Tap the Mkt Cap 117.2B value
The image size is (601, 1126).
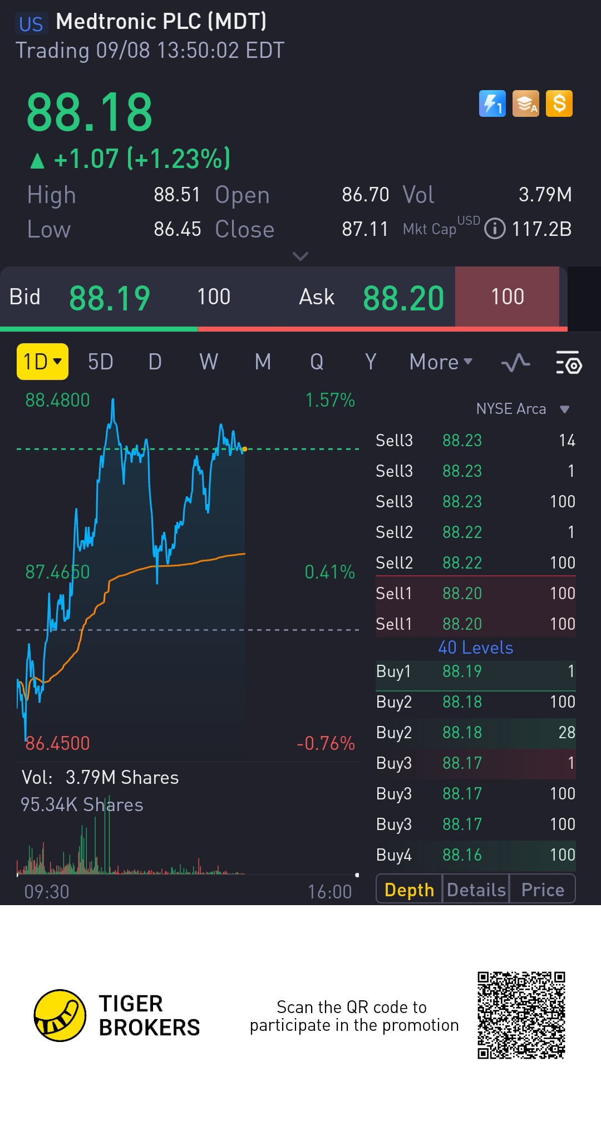541,229
